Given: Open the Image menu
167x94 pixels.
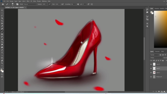Looking at the screenshot, I should click(x=11, y=1).
